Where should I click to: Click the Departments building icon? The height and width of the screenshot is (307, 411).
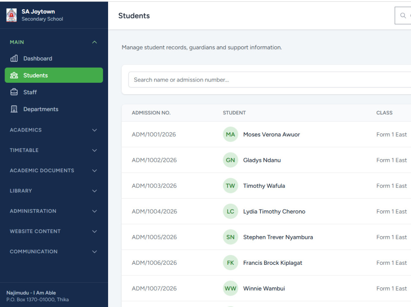(x=14, y=109)
